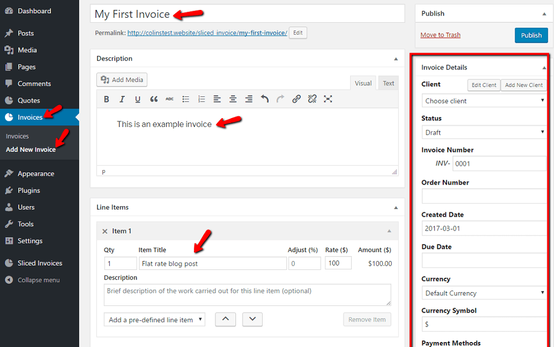
Task: Change the invoice Status from Draft
Action: pyautogui.click(x=484, y=132)
